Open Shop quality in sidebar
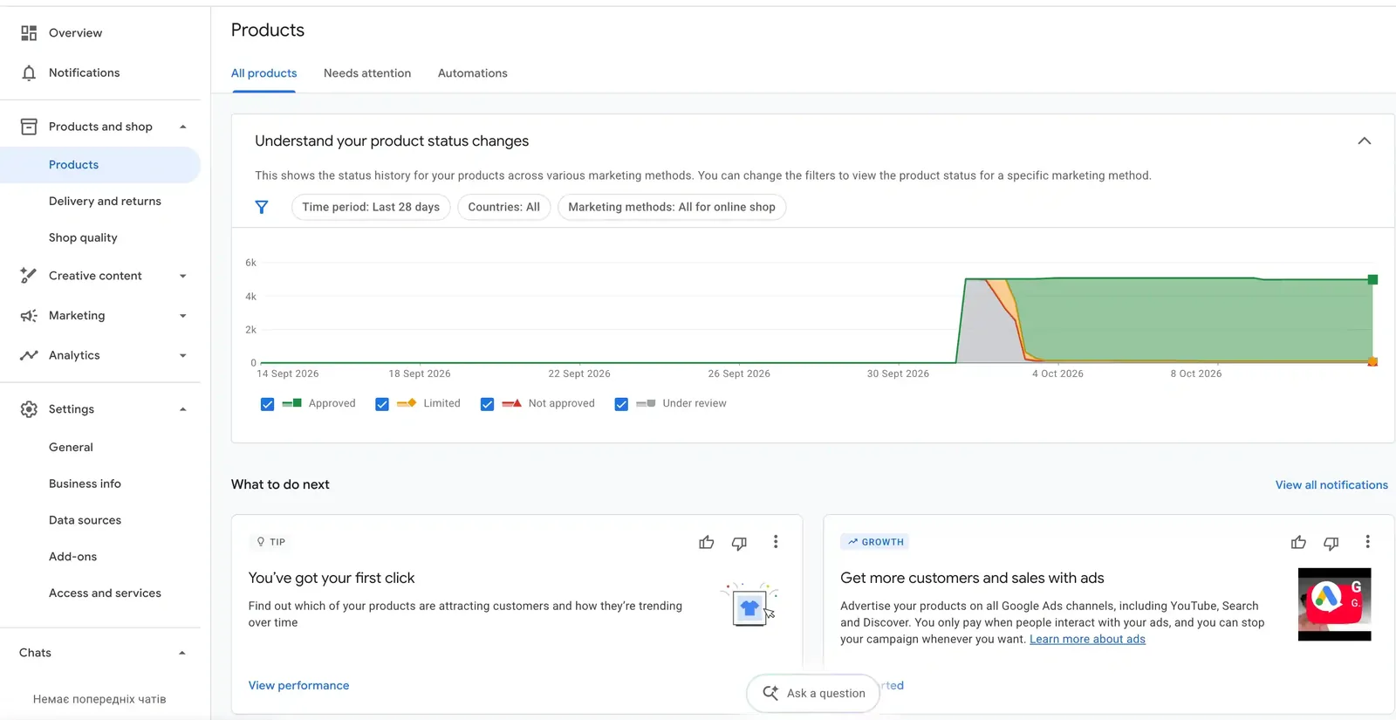Viewport: 1396px width, 720px height. click(83, 238)
